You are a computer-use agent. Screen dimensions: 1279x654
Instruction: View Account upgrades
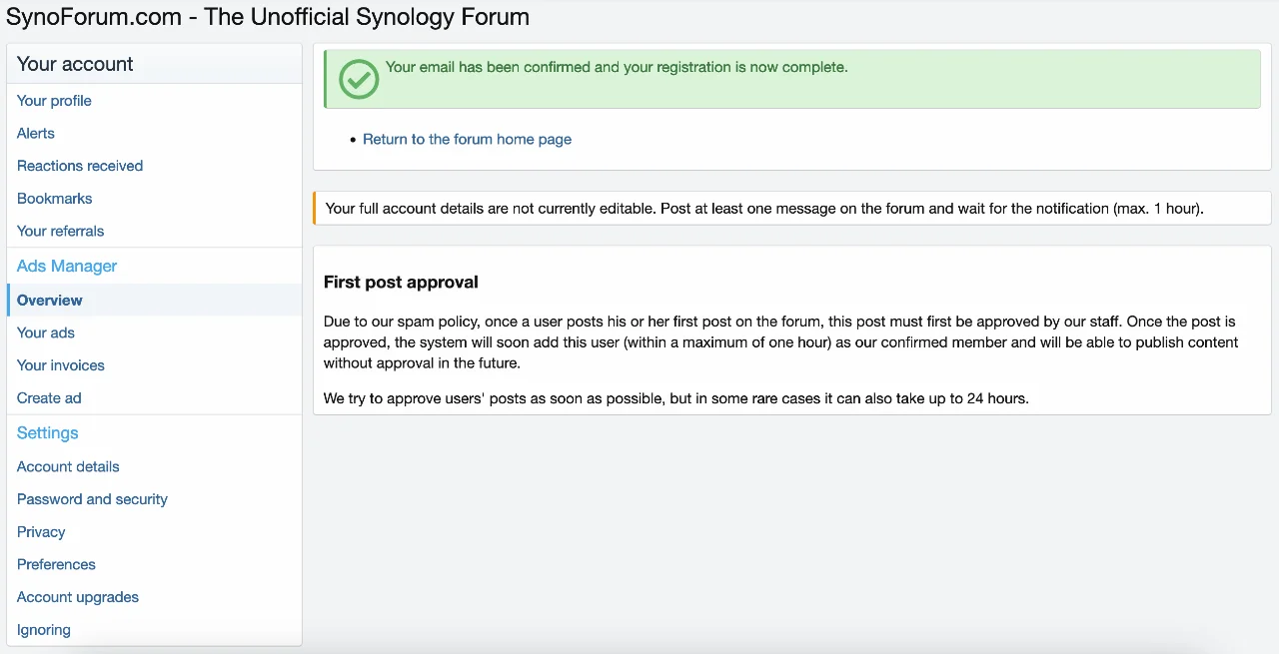click(78, 597)
